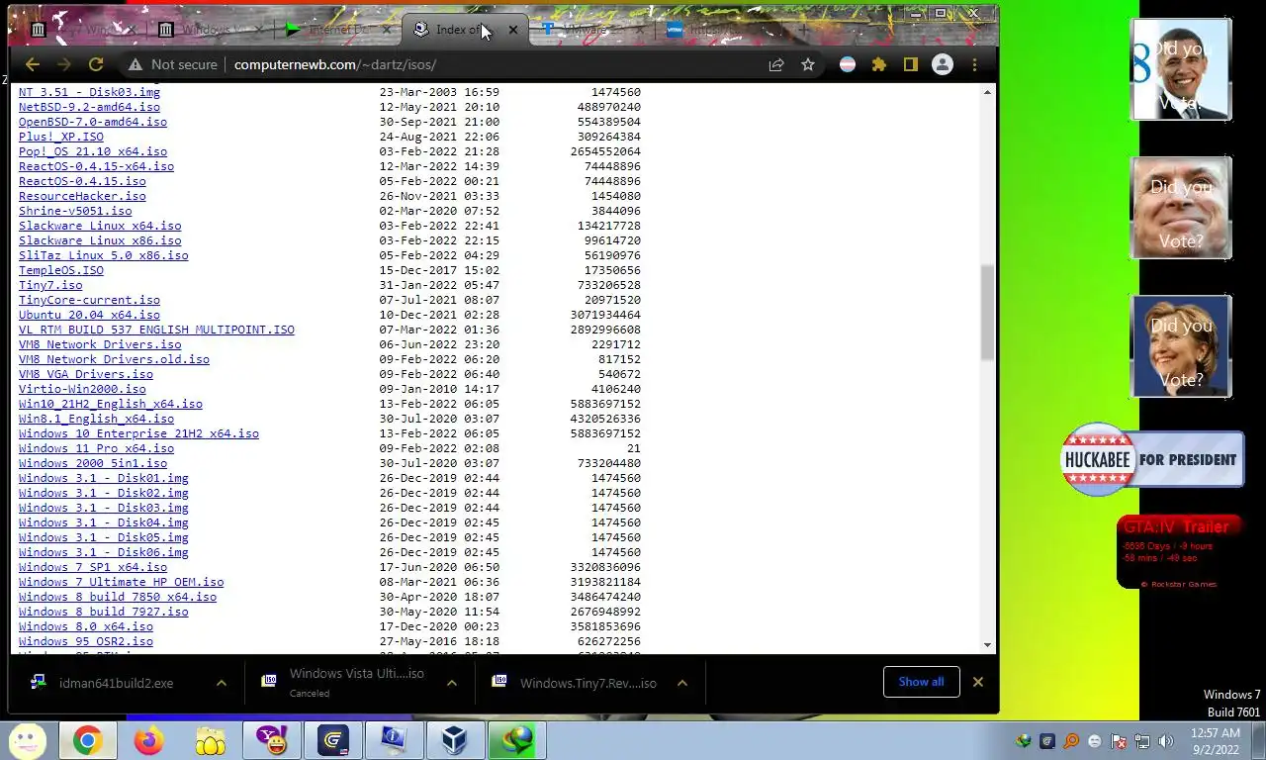Click the GTA:IV Trailer countdown gadget
Image resolution: width=1266 pixels, height=760 pixels.
pyautogui.click(x=1181, y=552)
